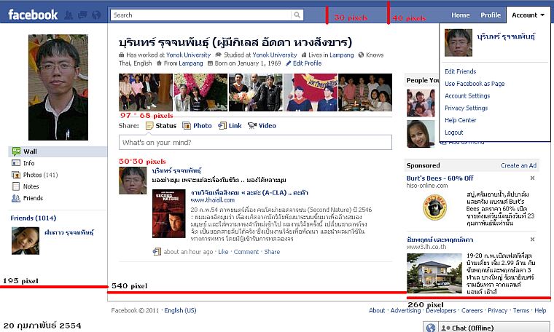Click the Facebook logo

(33, 15)
